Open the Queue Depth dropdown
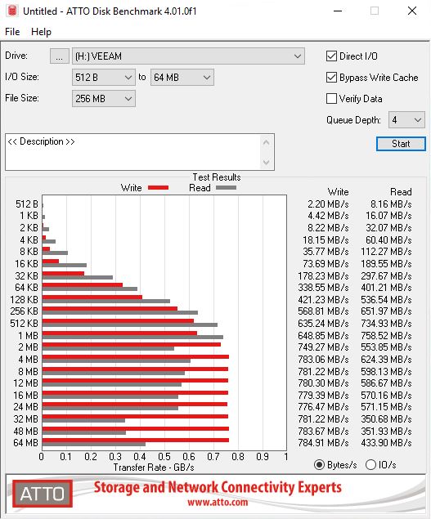431x519 pixels. pyautogui.click(x=406, y=120)
